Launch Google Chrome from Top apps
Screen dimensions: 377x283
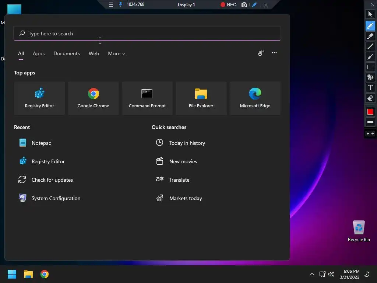point(93,98)
